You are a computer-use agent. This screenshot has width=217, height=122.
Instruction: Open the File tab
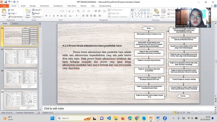[4, 6]
